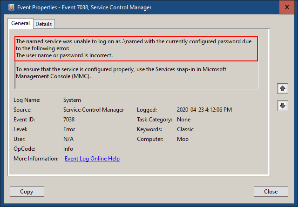Click the Level value Error
This screenshot has width=298, height=207.
tap(69, 129)
